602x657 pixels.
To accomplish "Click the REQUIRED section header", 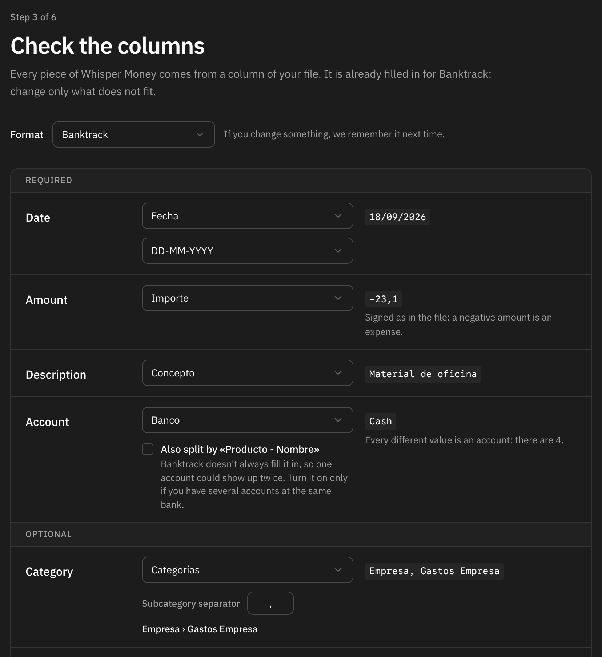I will click(49, 180).
